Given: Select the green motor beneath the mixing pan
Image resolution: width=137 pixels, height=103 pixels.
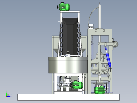Looking at the screenshot, I should tap(77, 85).
